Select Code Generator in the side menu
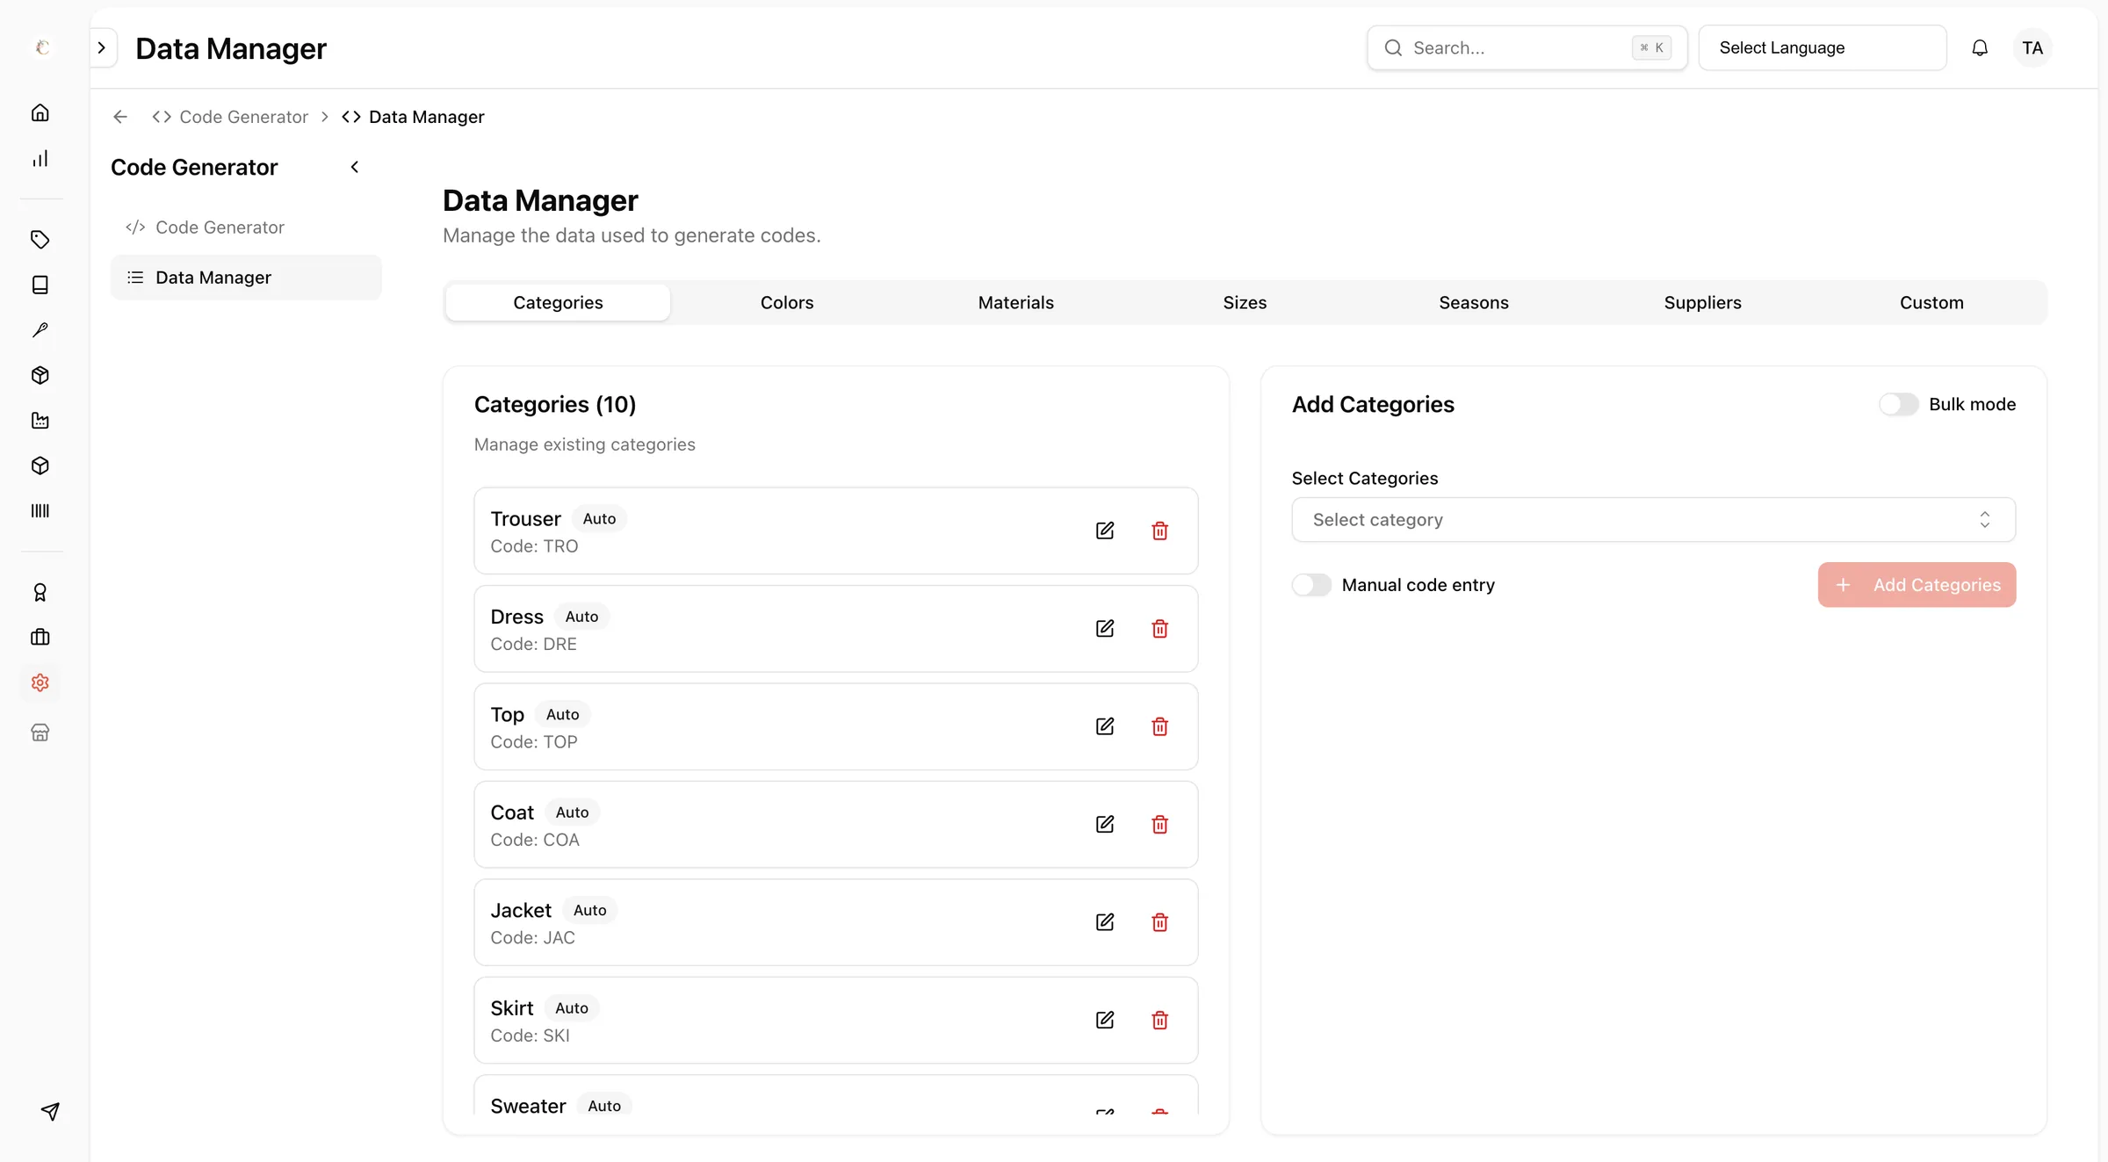Screen dimensions: 2108x1162 click(x=246, y=227)
